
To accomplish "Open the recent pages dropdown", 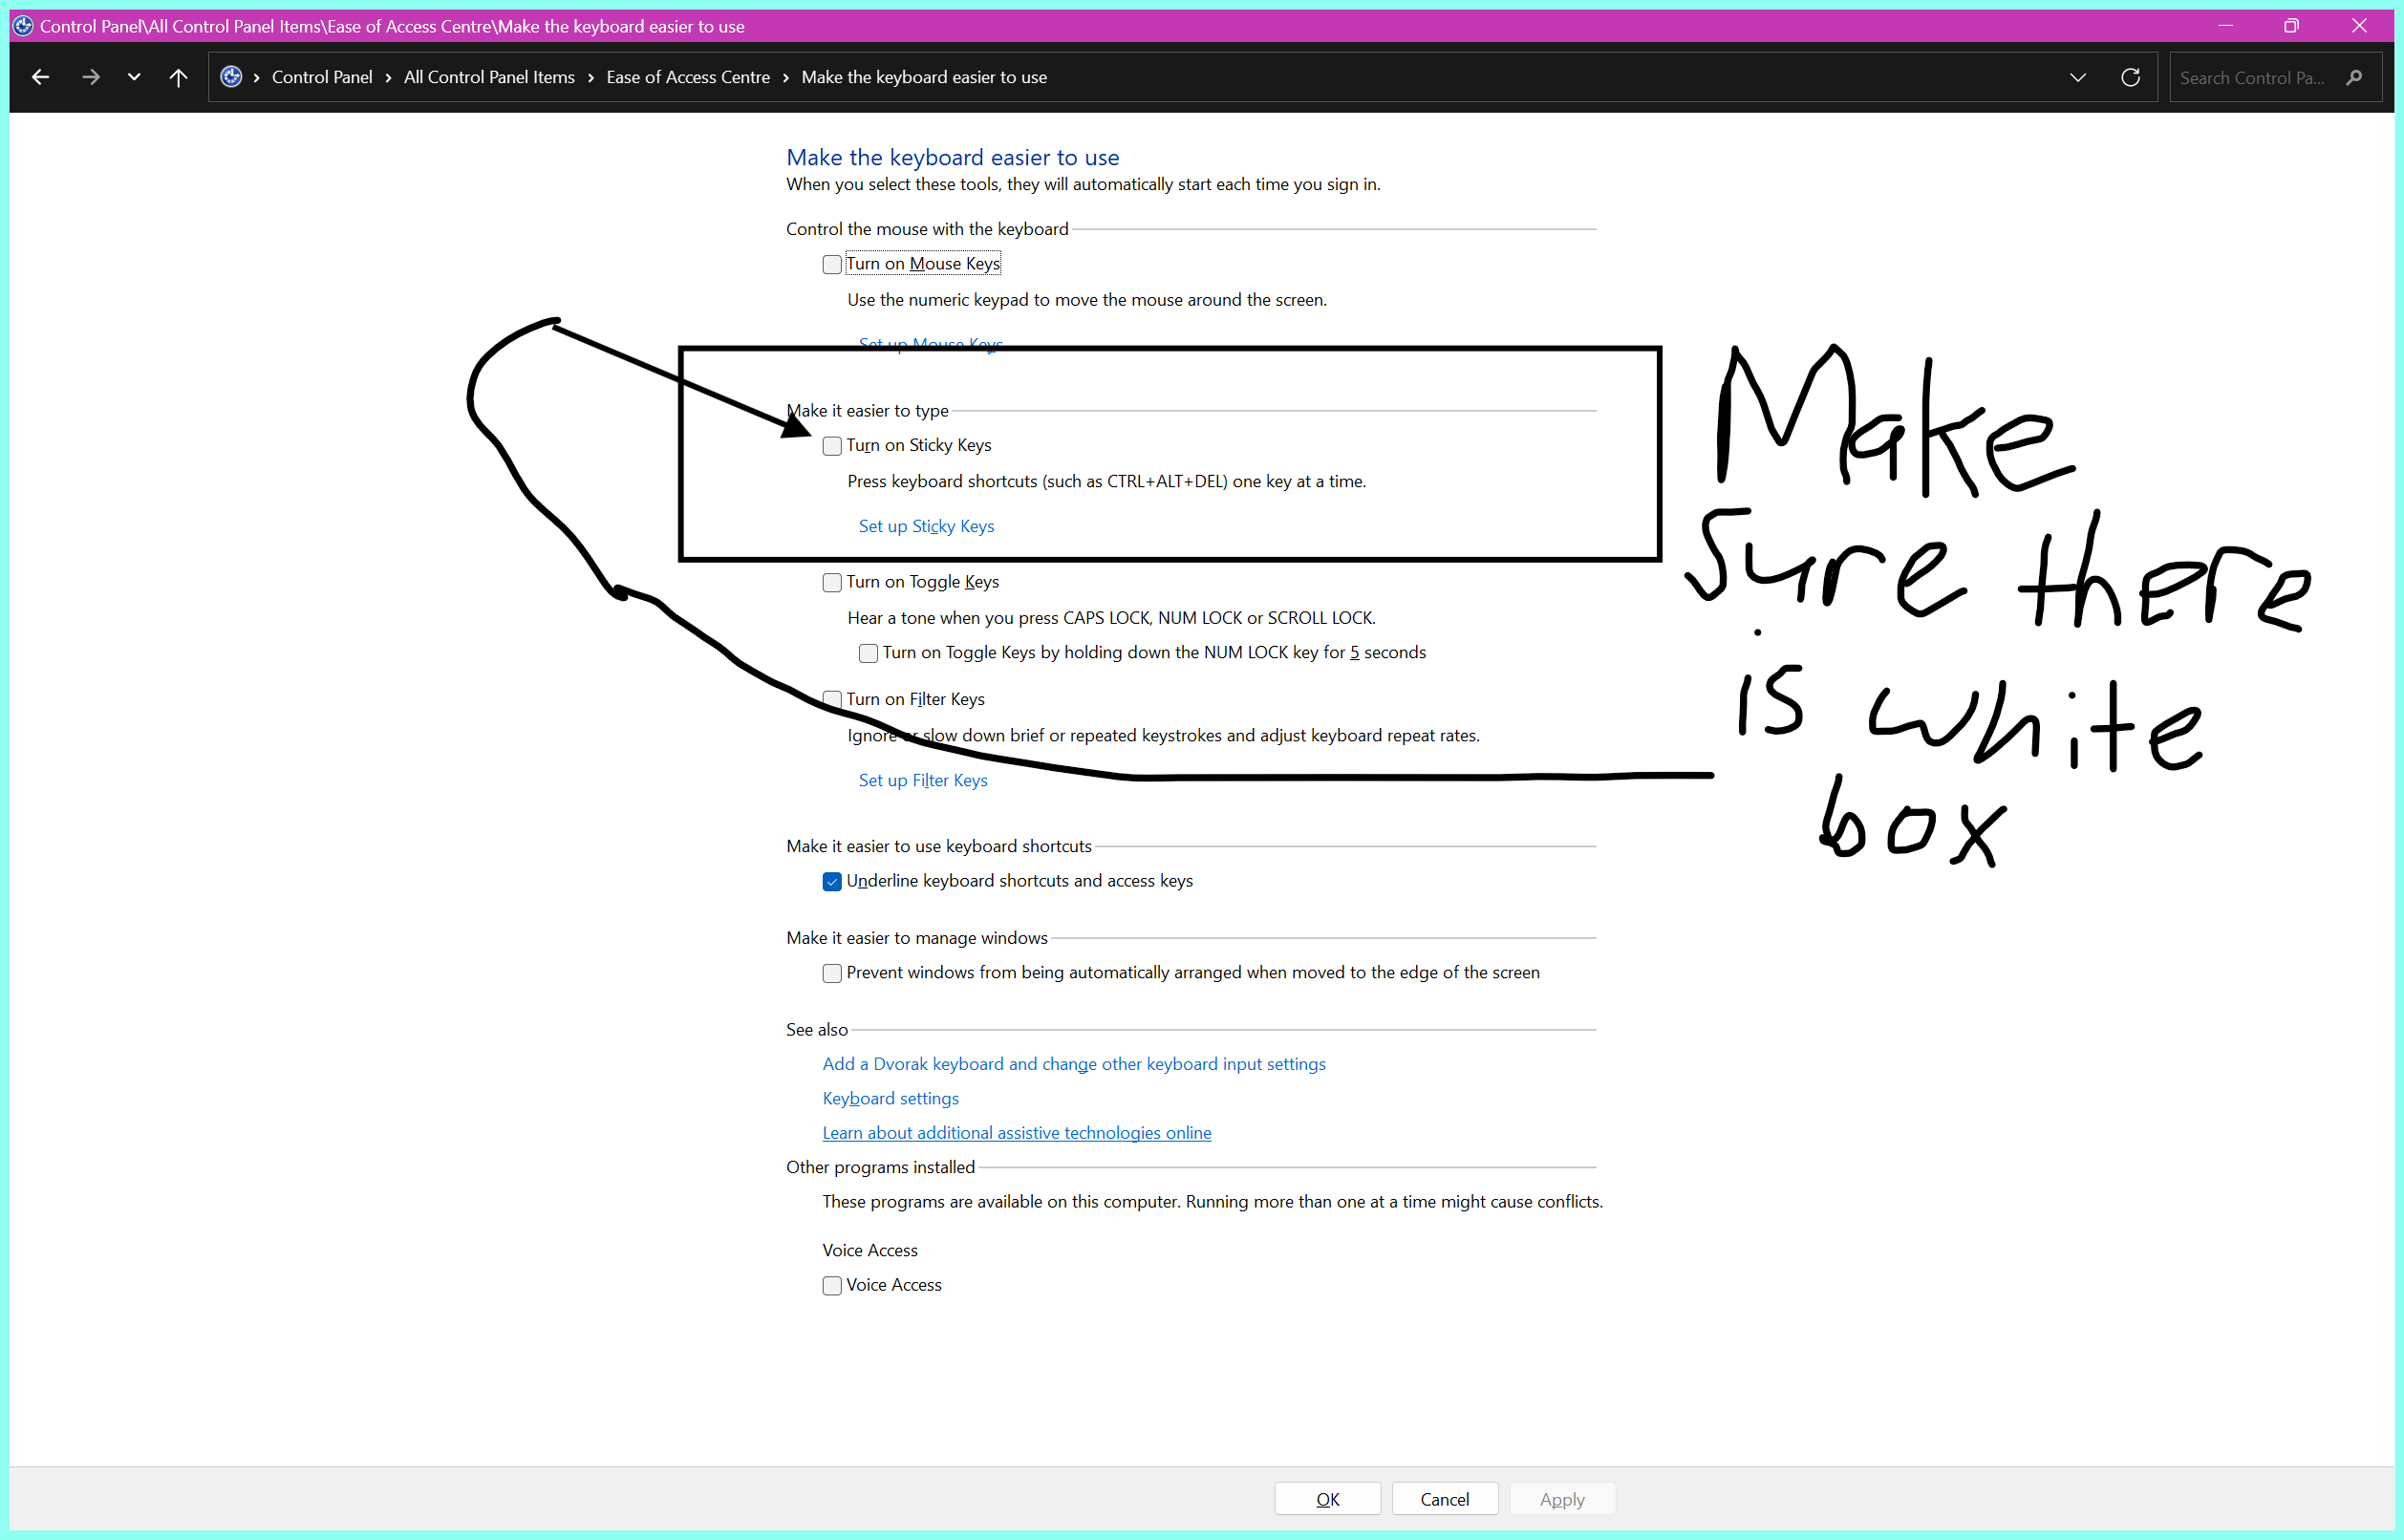I will (134, 77).
